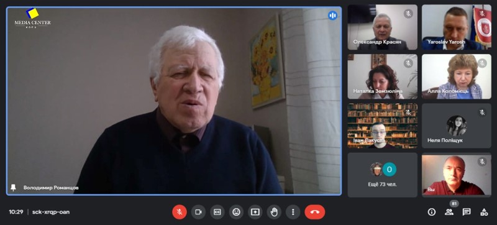
Task: Show the participants list with the people icon
Action: click(449, 212)
